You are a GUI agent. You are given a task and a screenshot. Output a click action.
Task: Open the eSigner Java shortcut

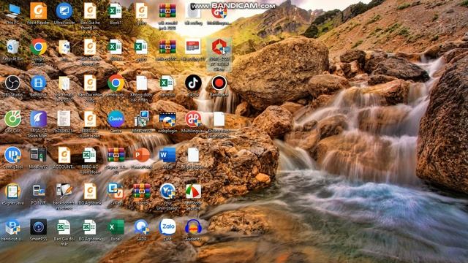pyautogui.click(x=12, y=194)
